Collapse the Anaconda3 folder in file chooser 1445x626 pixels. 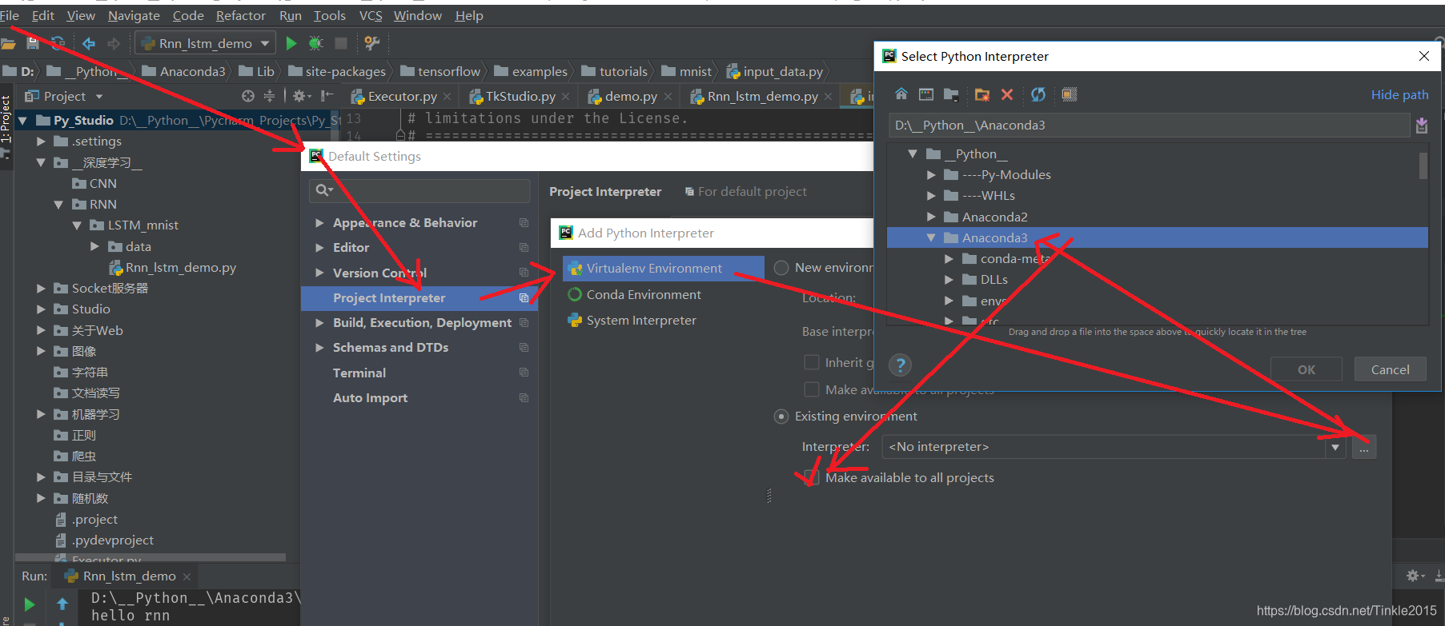(931, 238)
